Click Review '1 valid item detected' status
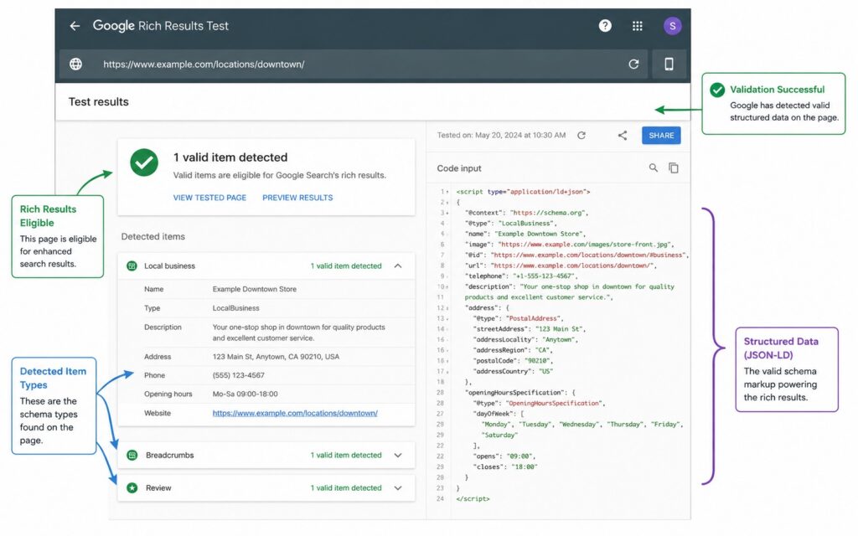858x536 pixels. tap(346, 488)
